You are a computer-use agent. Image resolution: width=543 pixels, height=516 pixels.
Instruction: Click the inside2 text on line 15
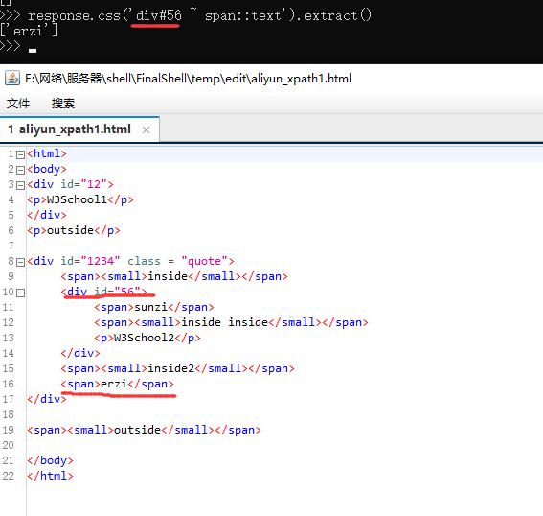(171, 368)
